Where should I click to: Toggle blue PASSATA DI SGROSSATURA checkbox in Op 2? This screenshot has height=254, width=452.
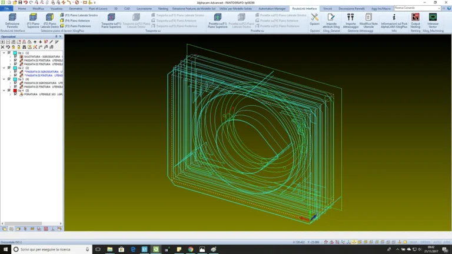click(x=15, y=72)
